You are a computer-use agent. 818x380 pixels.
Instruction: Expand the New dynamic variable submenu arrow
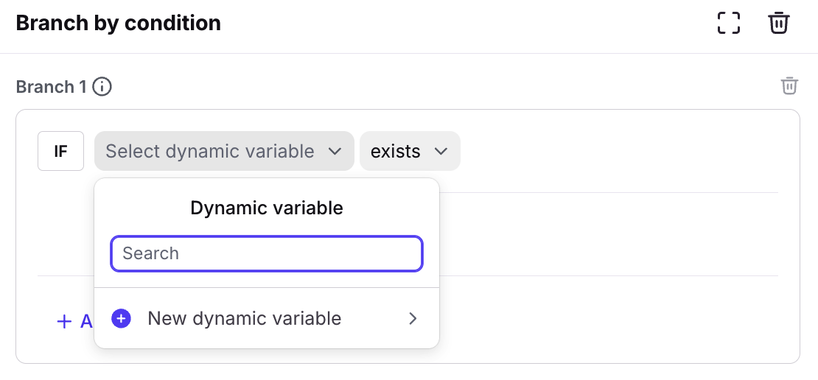[413, 318]
